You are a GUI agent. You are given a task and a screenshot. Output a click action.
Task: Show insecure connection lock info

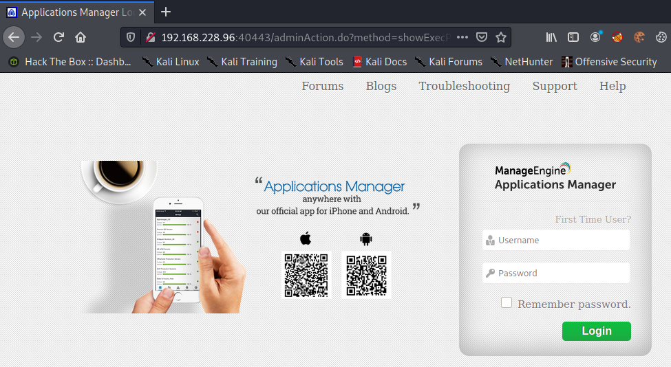150,38
